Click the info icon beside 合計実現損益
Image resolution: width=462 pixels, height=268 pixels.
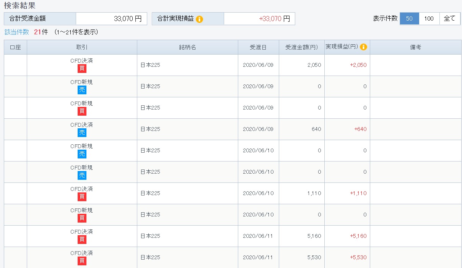coord(199,19)
